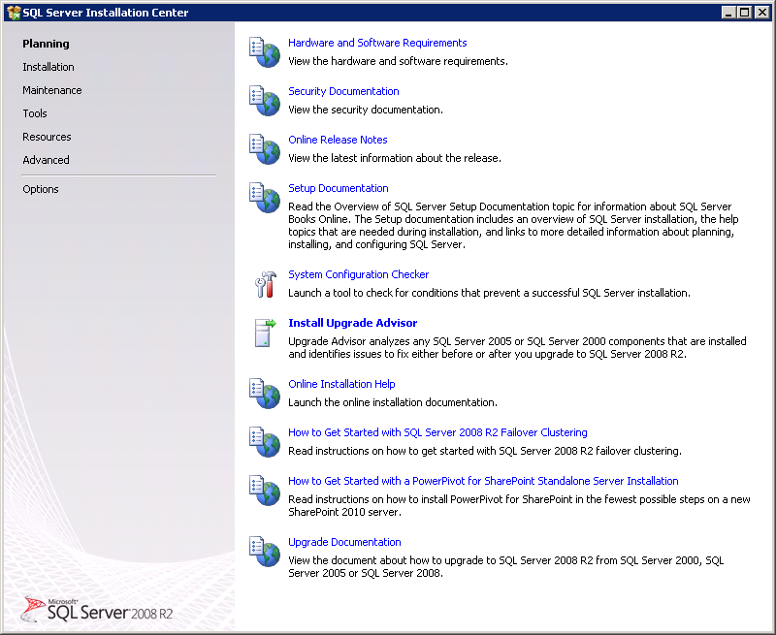Click 'View the hardware and software requirements.' text
776x635 pixels.
[x=398, y=61]
